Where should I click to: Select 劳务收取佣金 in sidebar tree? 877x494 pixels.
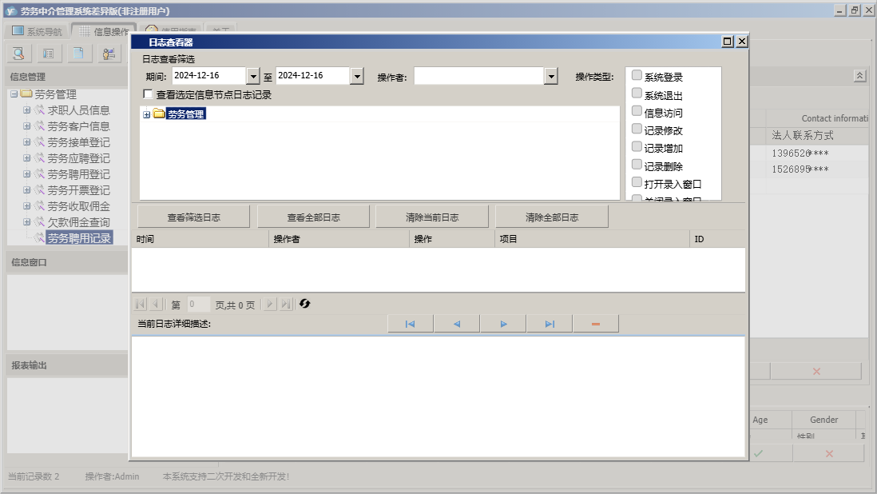click(79, 206)
